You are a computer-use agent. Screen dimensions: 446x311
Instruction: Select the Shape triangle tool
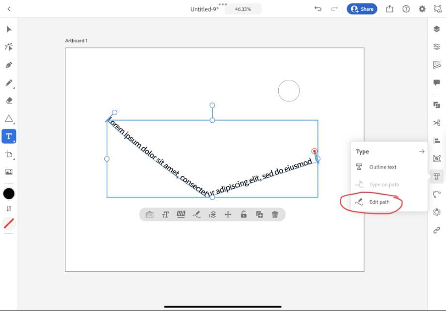coord(9,118)
